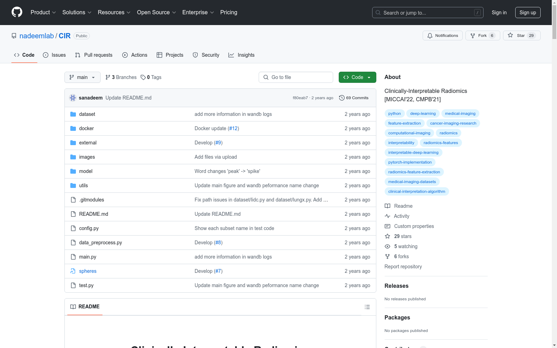This screenshot has height=348, width=557.
Task: Open the images folder
Action: (x=87, y=157)
